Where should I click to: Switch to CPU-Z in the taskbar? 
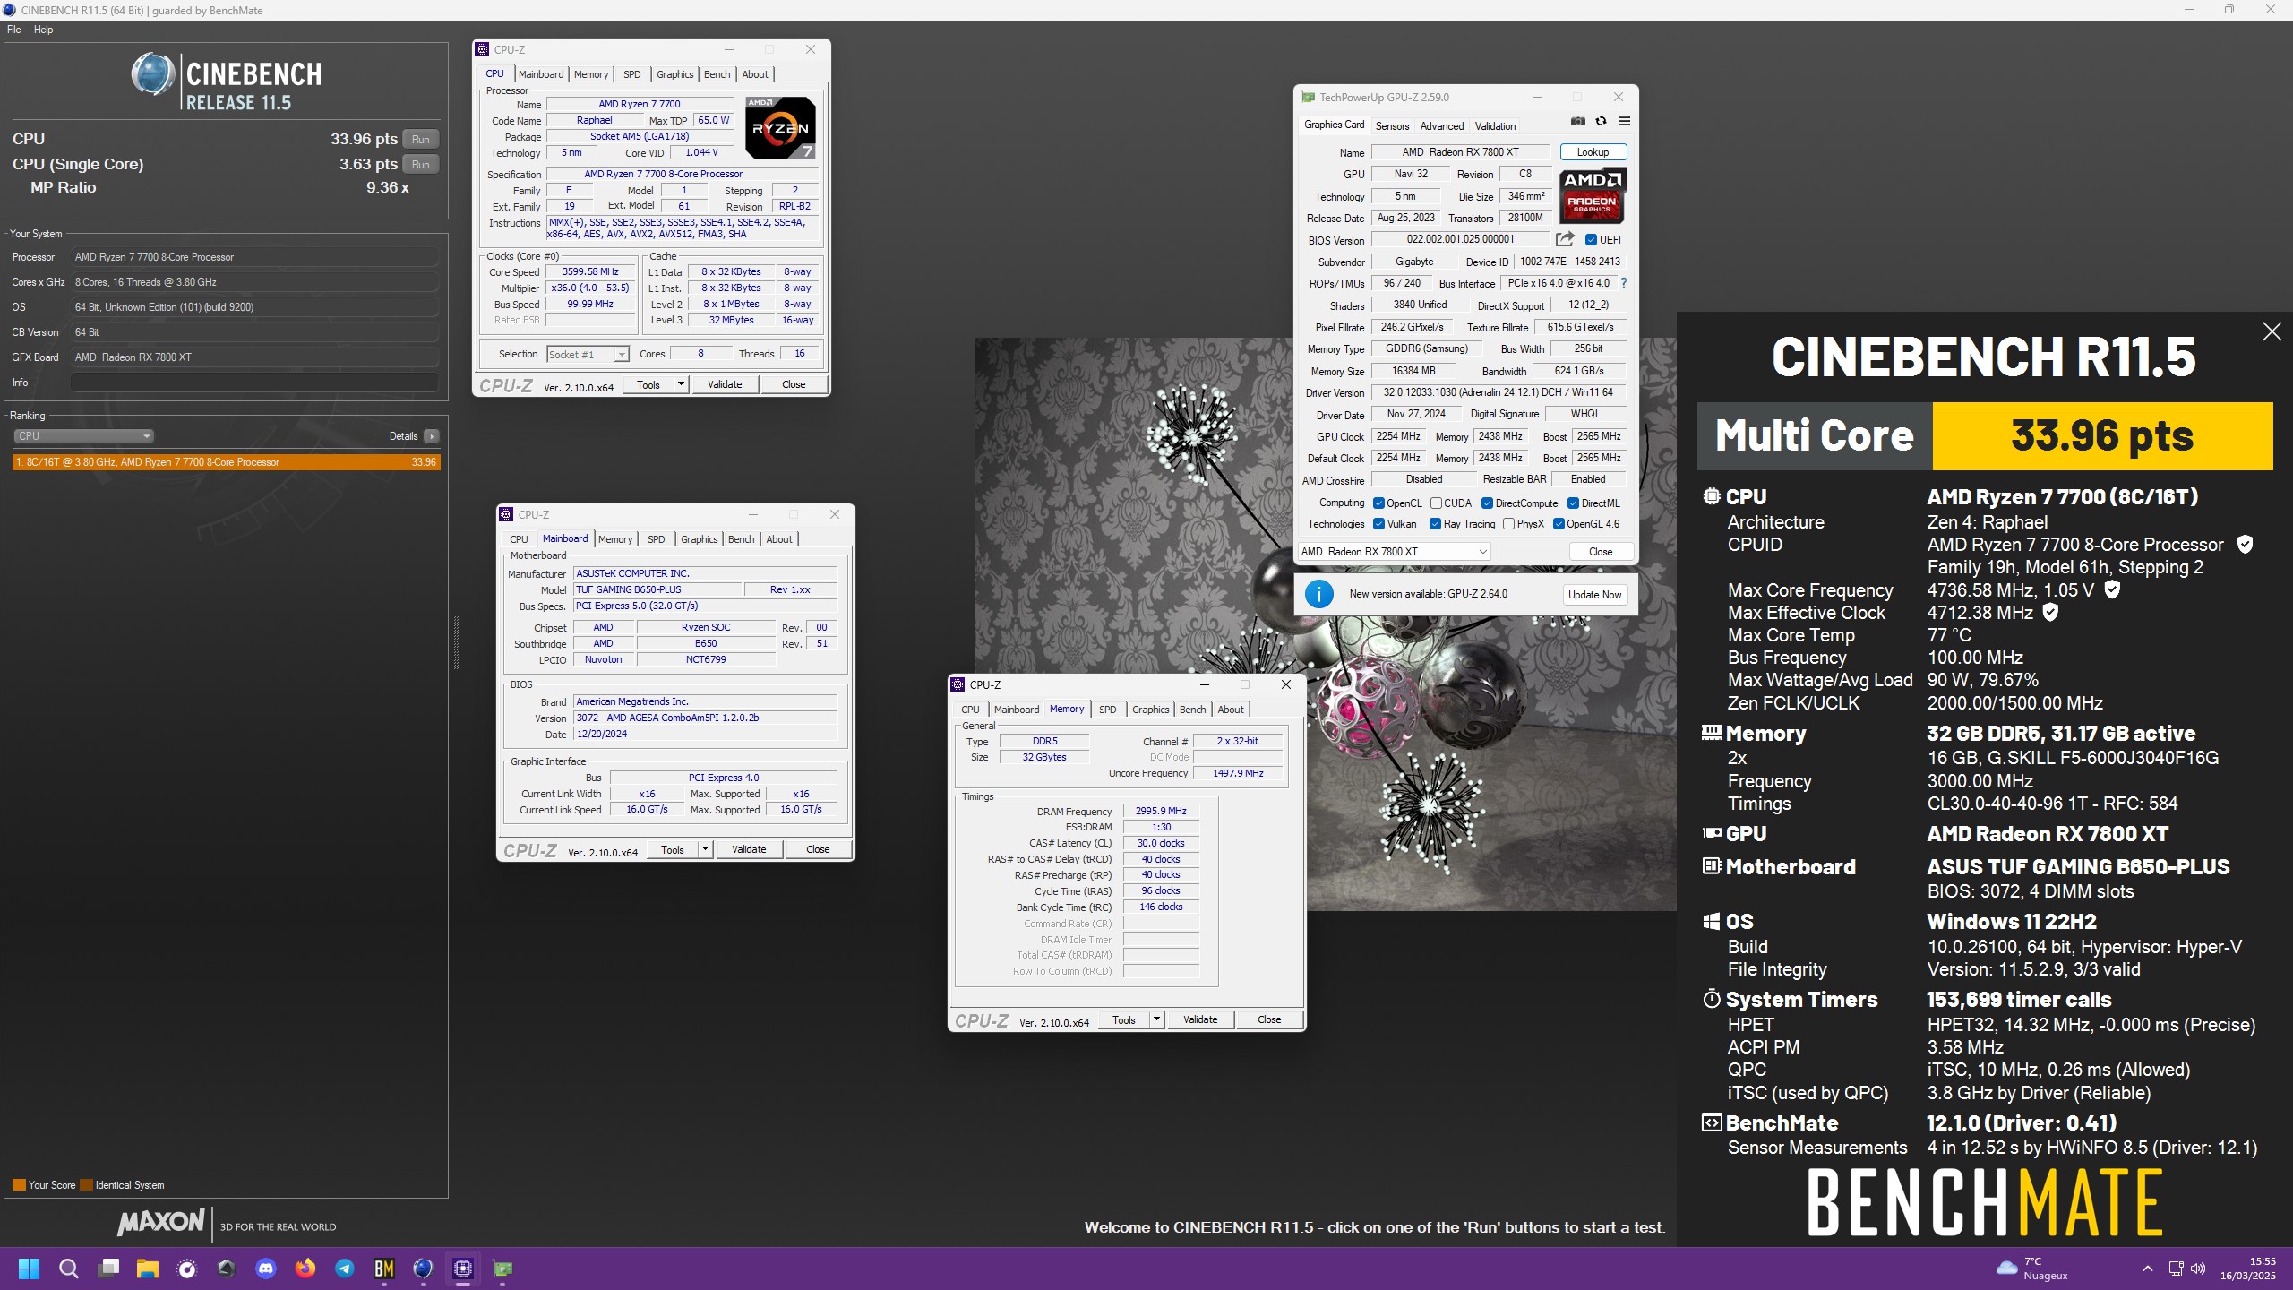463,1268
